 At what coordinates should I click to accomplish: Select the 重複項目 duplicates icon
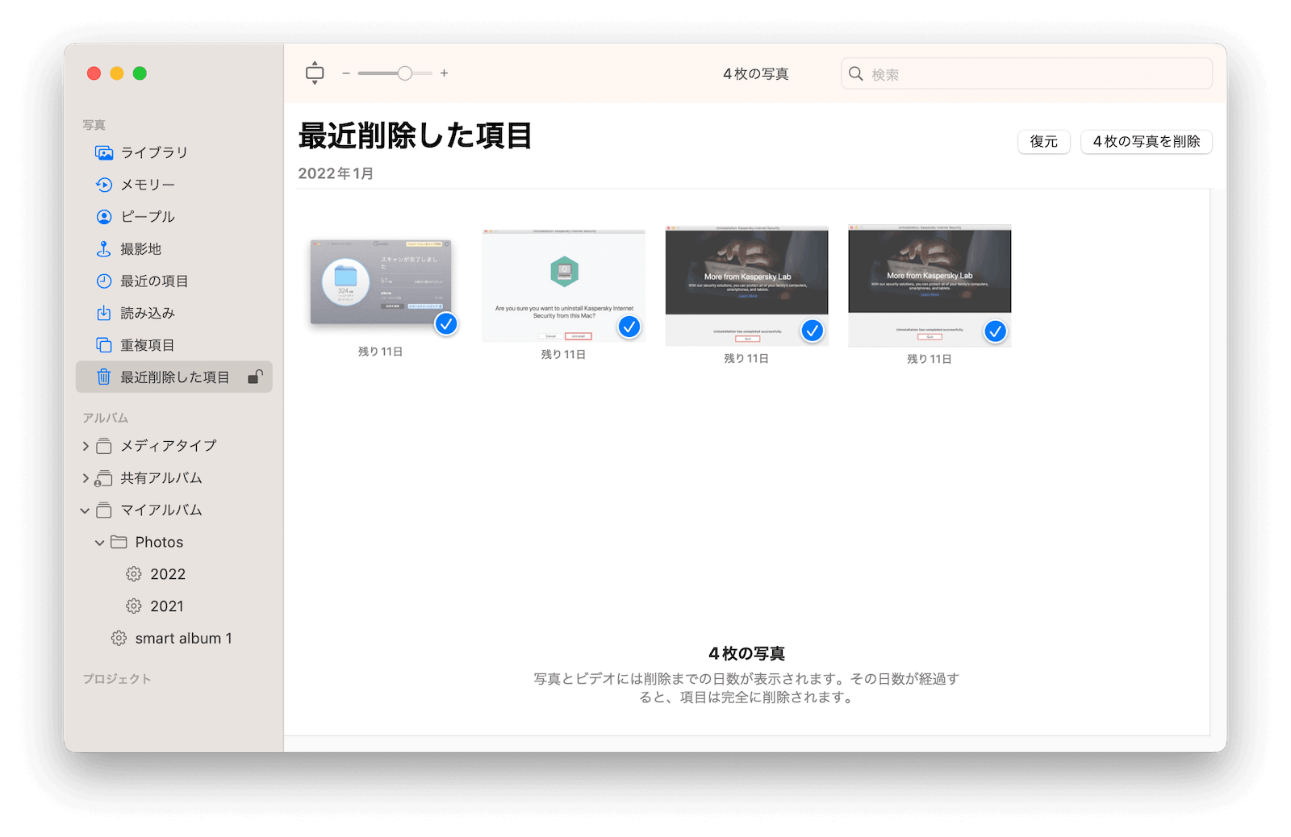click(x=104, y=345)
